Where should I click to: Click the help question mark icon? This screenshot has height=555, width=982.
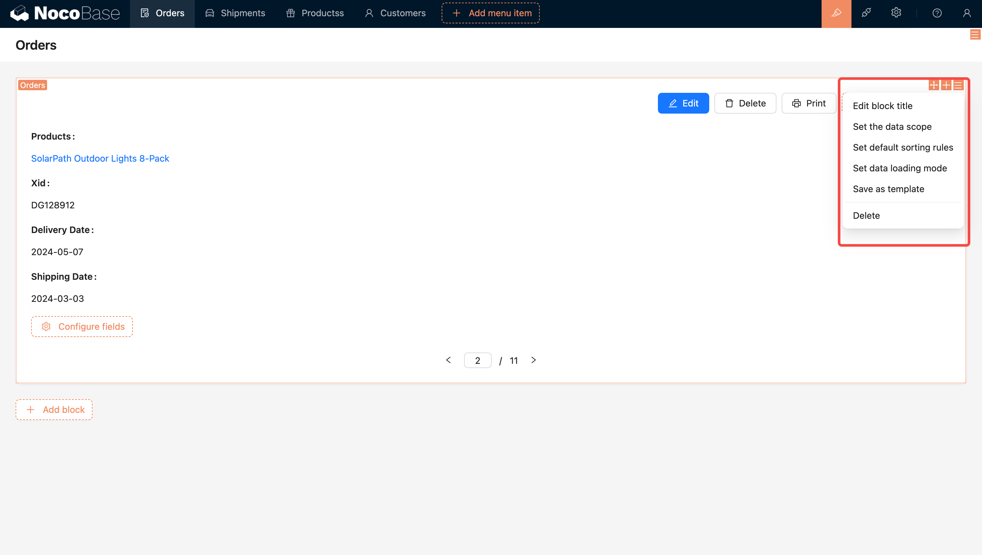click(x=937, y=13)
